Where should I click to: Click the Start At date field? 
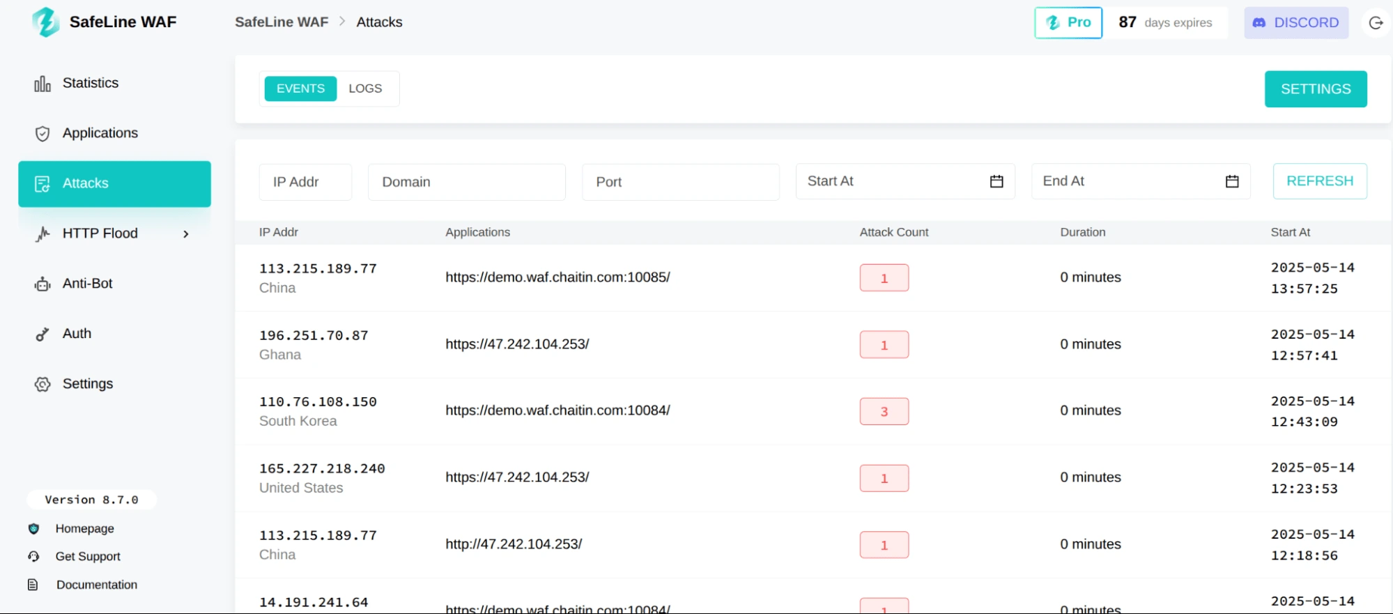pos(905,181)
